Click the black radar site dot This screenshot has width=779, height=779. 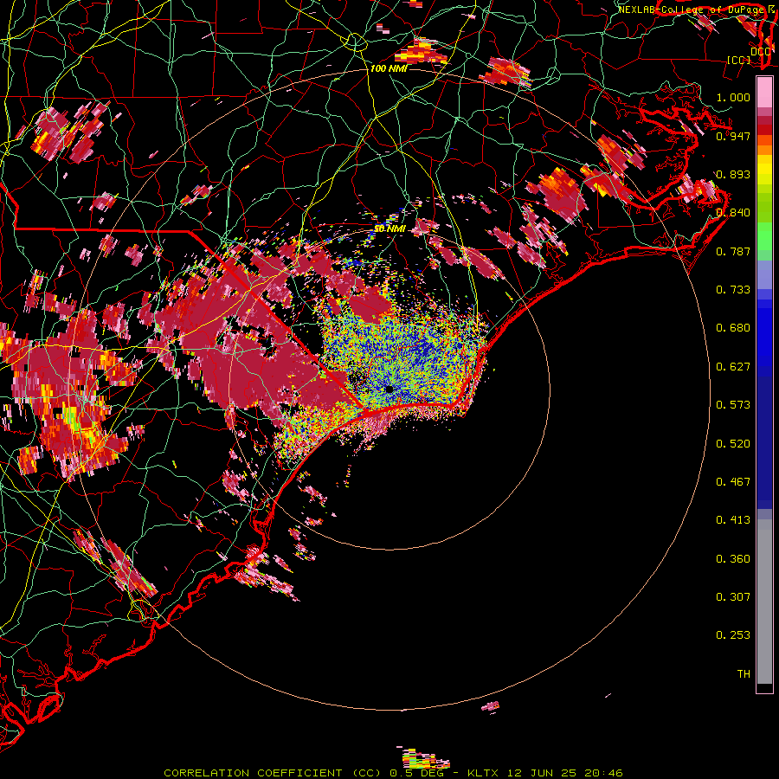[x=389, y=389]
